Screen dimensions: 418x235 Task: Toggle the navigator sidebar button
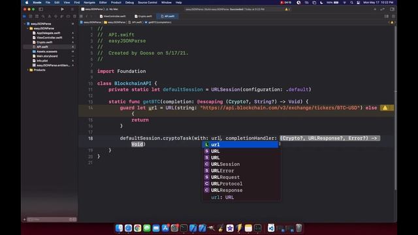click(41, 9)
